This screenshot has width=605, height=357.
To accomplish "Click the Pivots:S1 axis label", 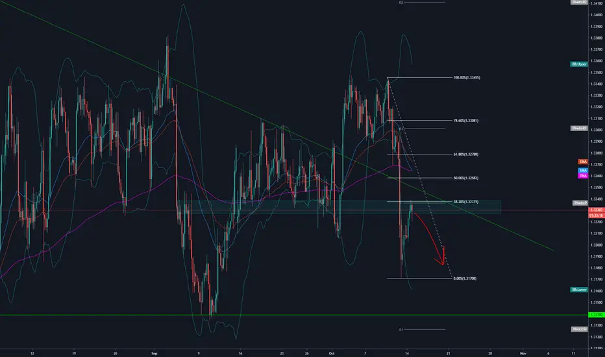I will tap(579, 329).
